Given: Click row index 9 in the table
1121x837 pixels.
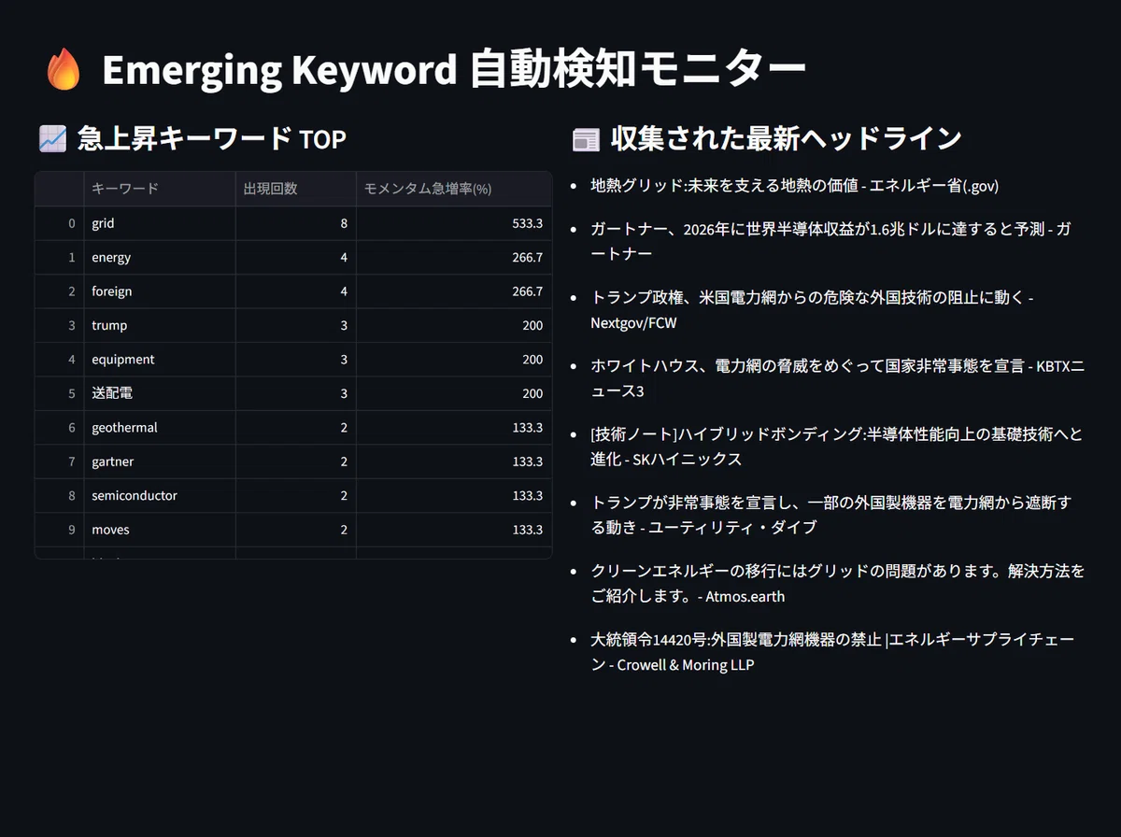Looking at the screenshot, I should [x=60, y=530].
